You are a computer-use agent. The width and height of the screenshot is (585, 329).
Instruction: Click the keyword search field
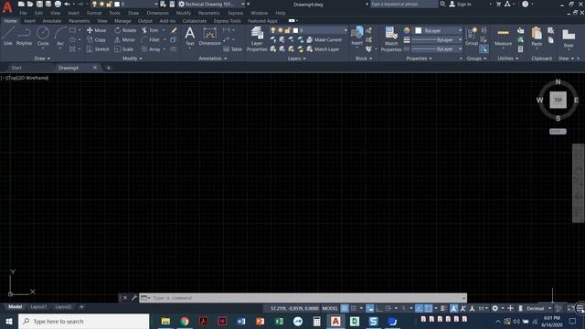pos(404,4)
